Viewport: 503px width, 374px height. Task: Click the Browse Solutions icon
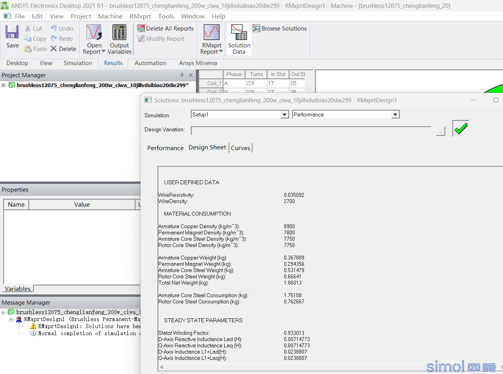pyautogui.click(x=256, y=28)
